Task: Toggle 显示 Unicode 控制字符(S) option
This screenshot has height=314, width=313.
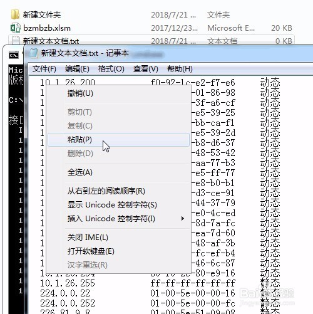Action: [118, 205]
